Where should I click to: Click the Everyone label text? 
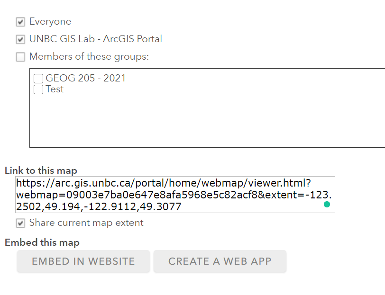50,22
